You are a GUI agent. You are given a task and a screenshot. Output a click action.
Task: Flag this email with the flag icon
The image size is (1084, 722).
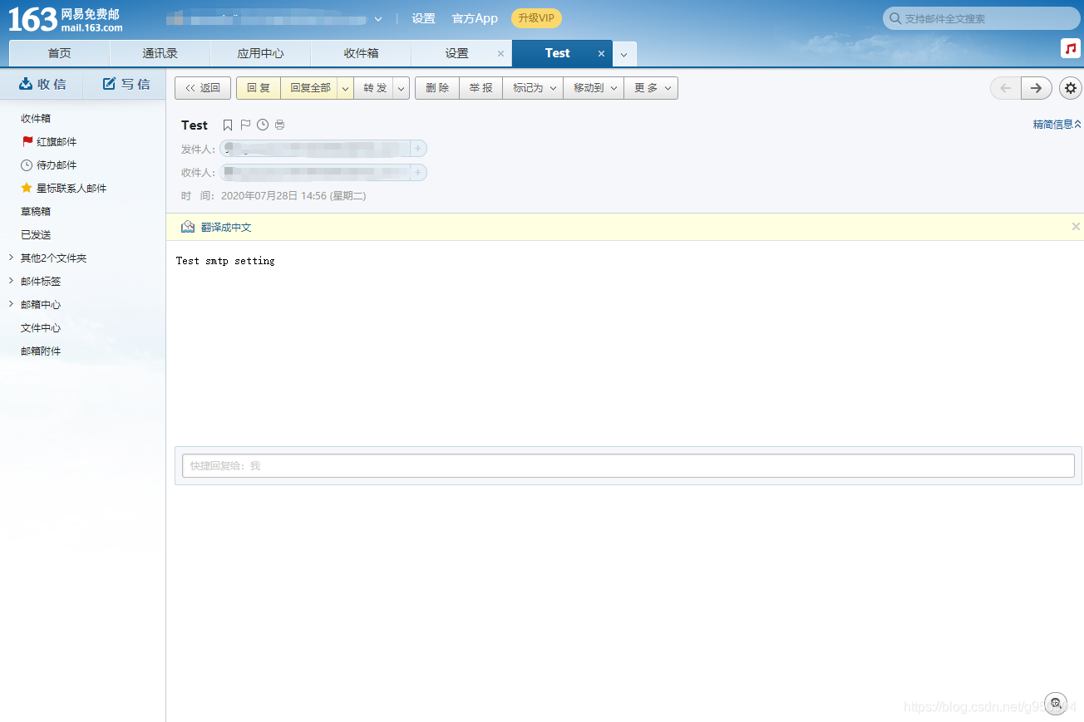pos(245,125)
